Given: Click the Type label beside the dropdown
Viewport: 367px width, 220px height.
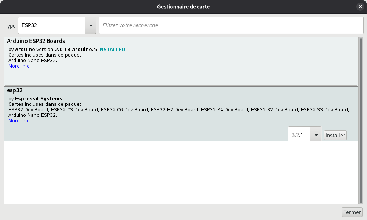Looking at the screenshot, I should [x=10, y=26].
